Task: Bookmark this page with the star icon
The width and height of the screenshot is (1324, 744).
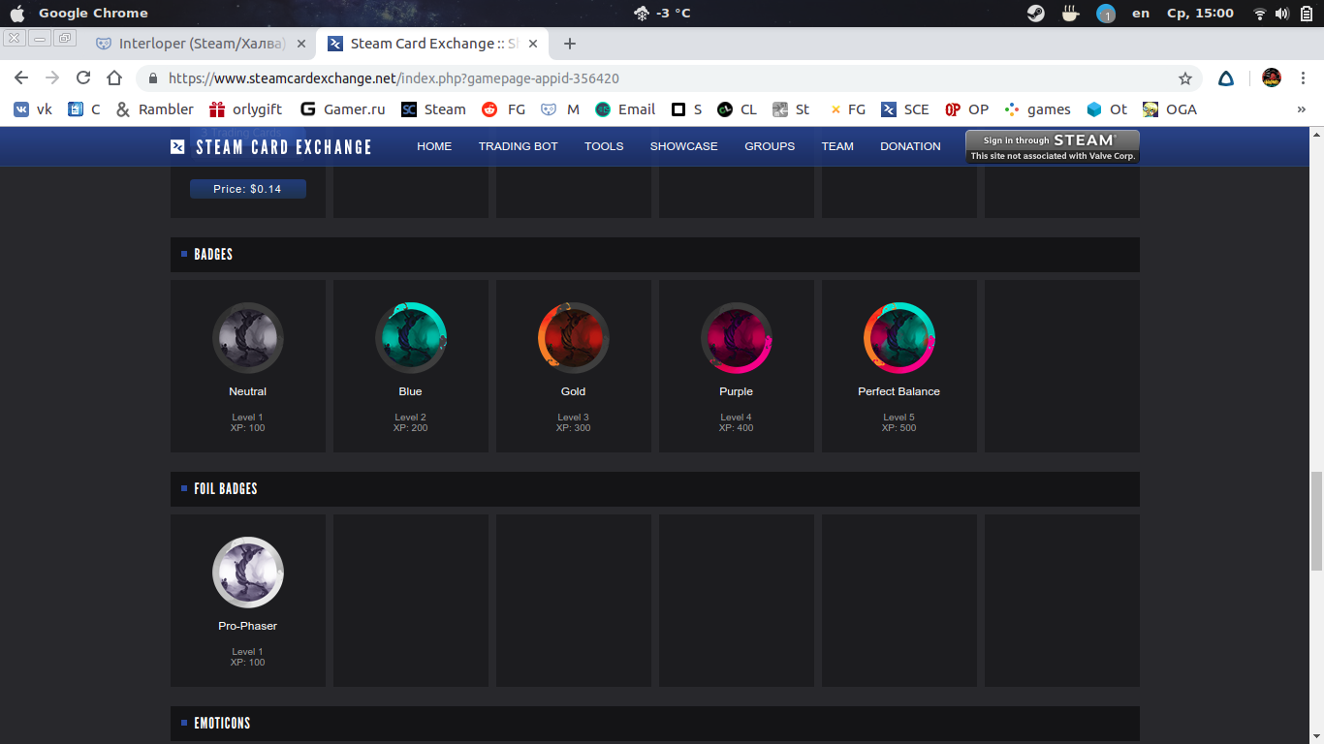Action: (x=1184, y=78)
